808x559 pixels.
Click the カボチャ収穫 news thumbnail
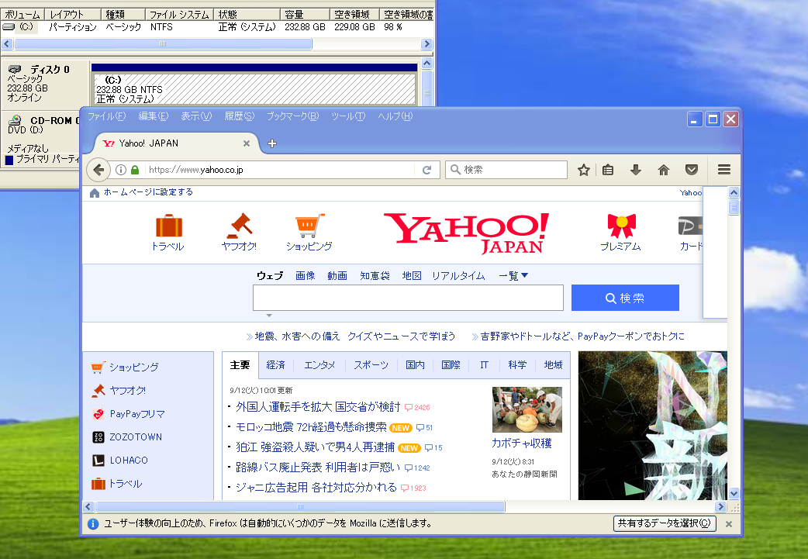point(527,409)
